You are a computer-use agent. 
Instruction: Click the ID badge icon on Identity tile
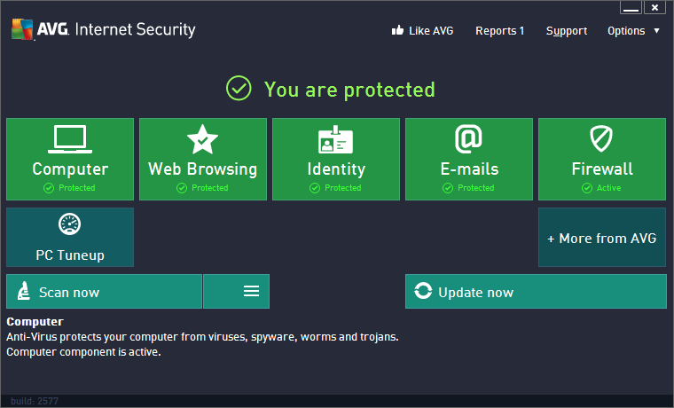tap(336, 140)
